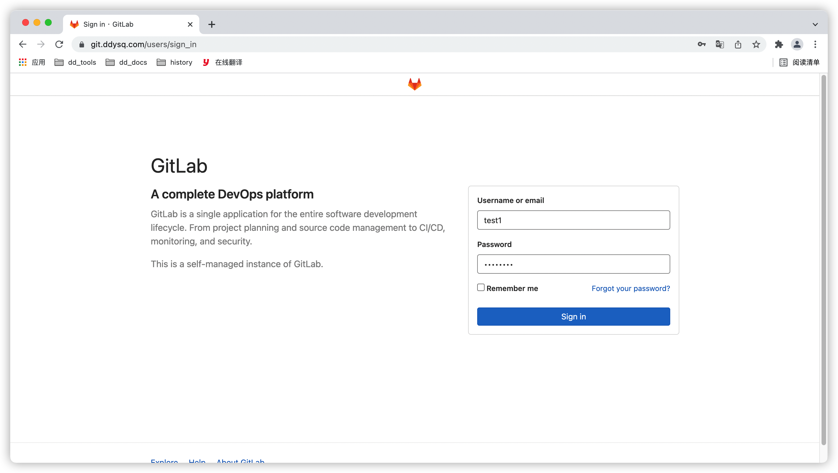Open the Chrome profile avatar

797,44
